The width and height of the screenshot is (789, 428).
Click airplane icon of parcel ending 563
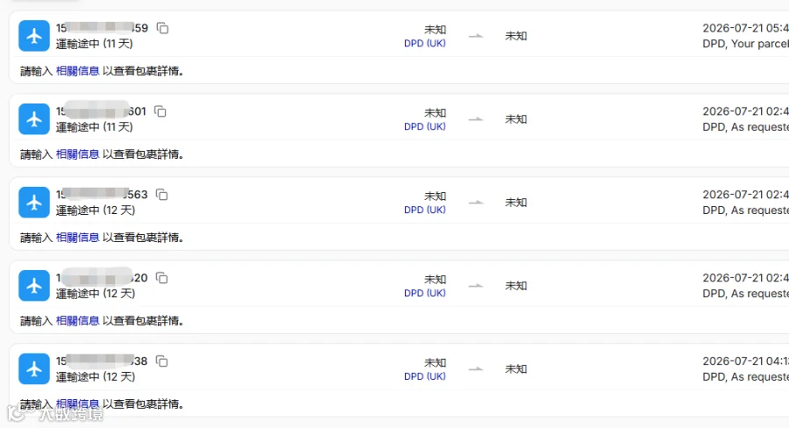tap(34, 203)
